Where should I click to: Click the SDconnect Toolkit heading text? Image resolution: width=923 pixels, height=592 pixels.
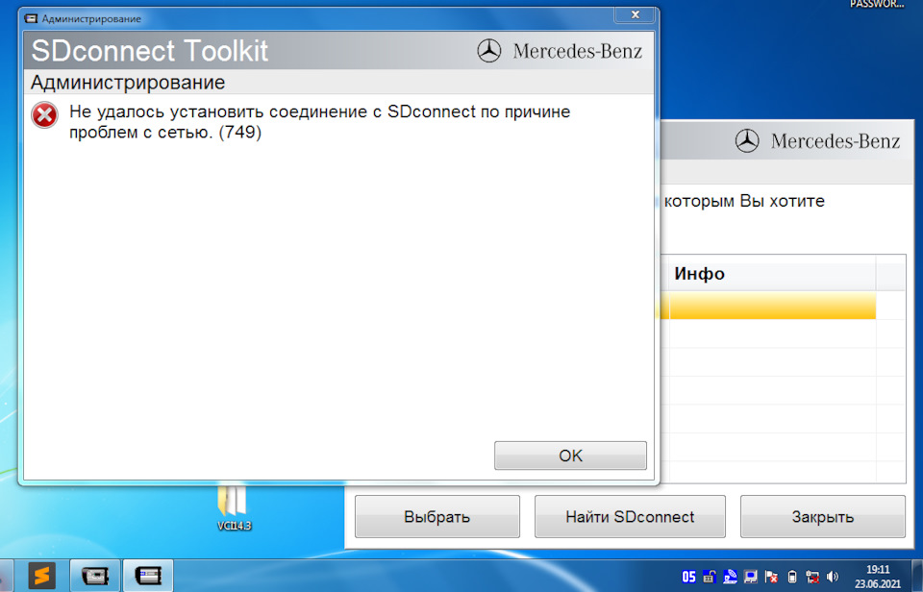click(150, 51)
